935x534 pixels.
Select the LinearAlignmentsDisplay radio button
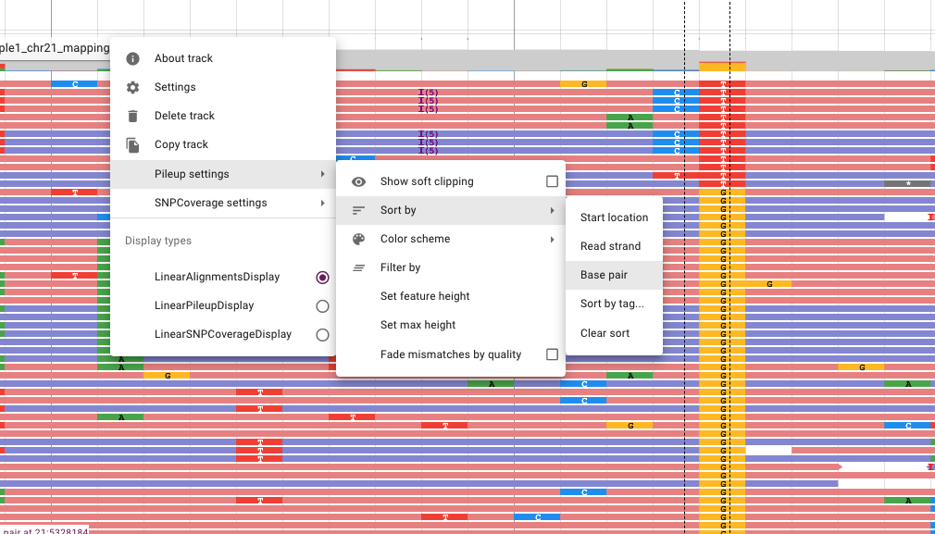click(x=322, y=277)
